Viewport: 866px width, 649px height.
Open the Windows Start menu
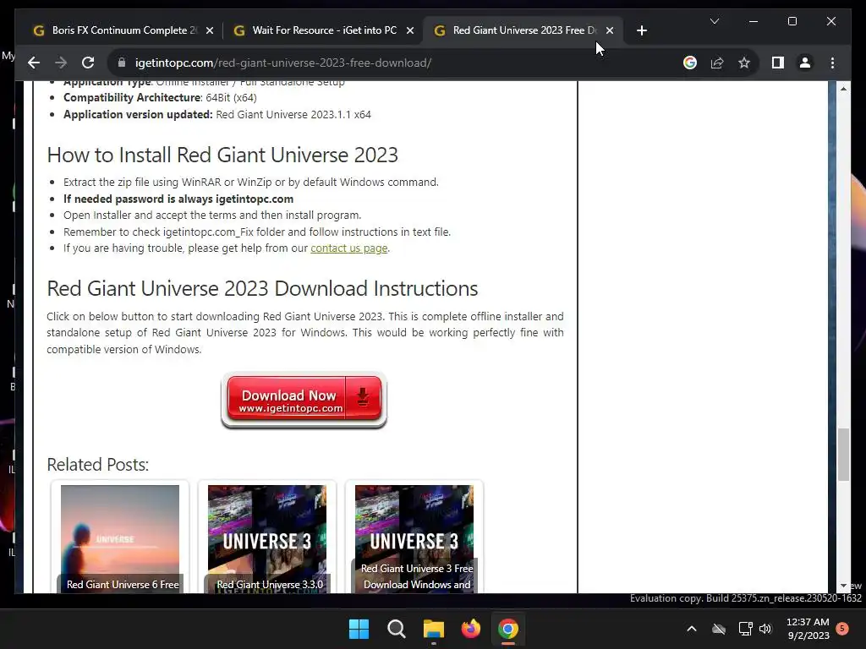point(359,629)
